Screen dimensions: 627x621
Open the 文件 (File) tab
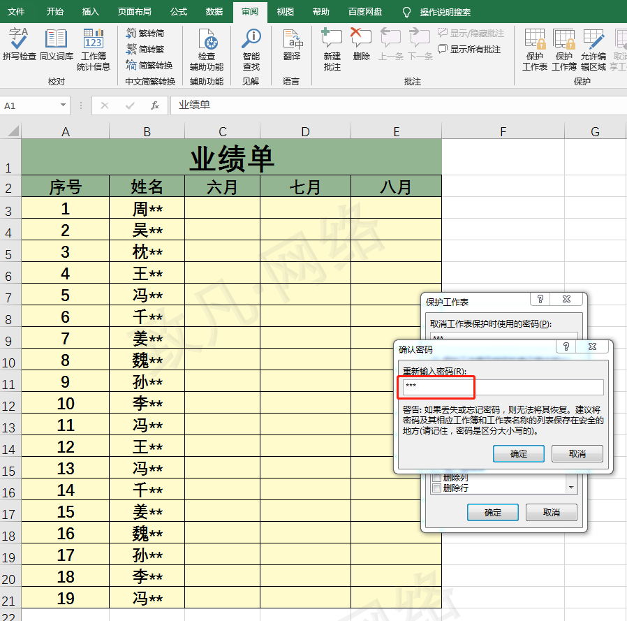pyautogui.click(x=16, y=12)
